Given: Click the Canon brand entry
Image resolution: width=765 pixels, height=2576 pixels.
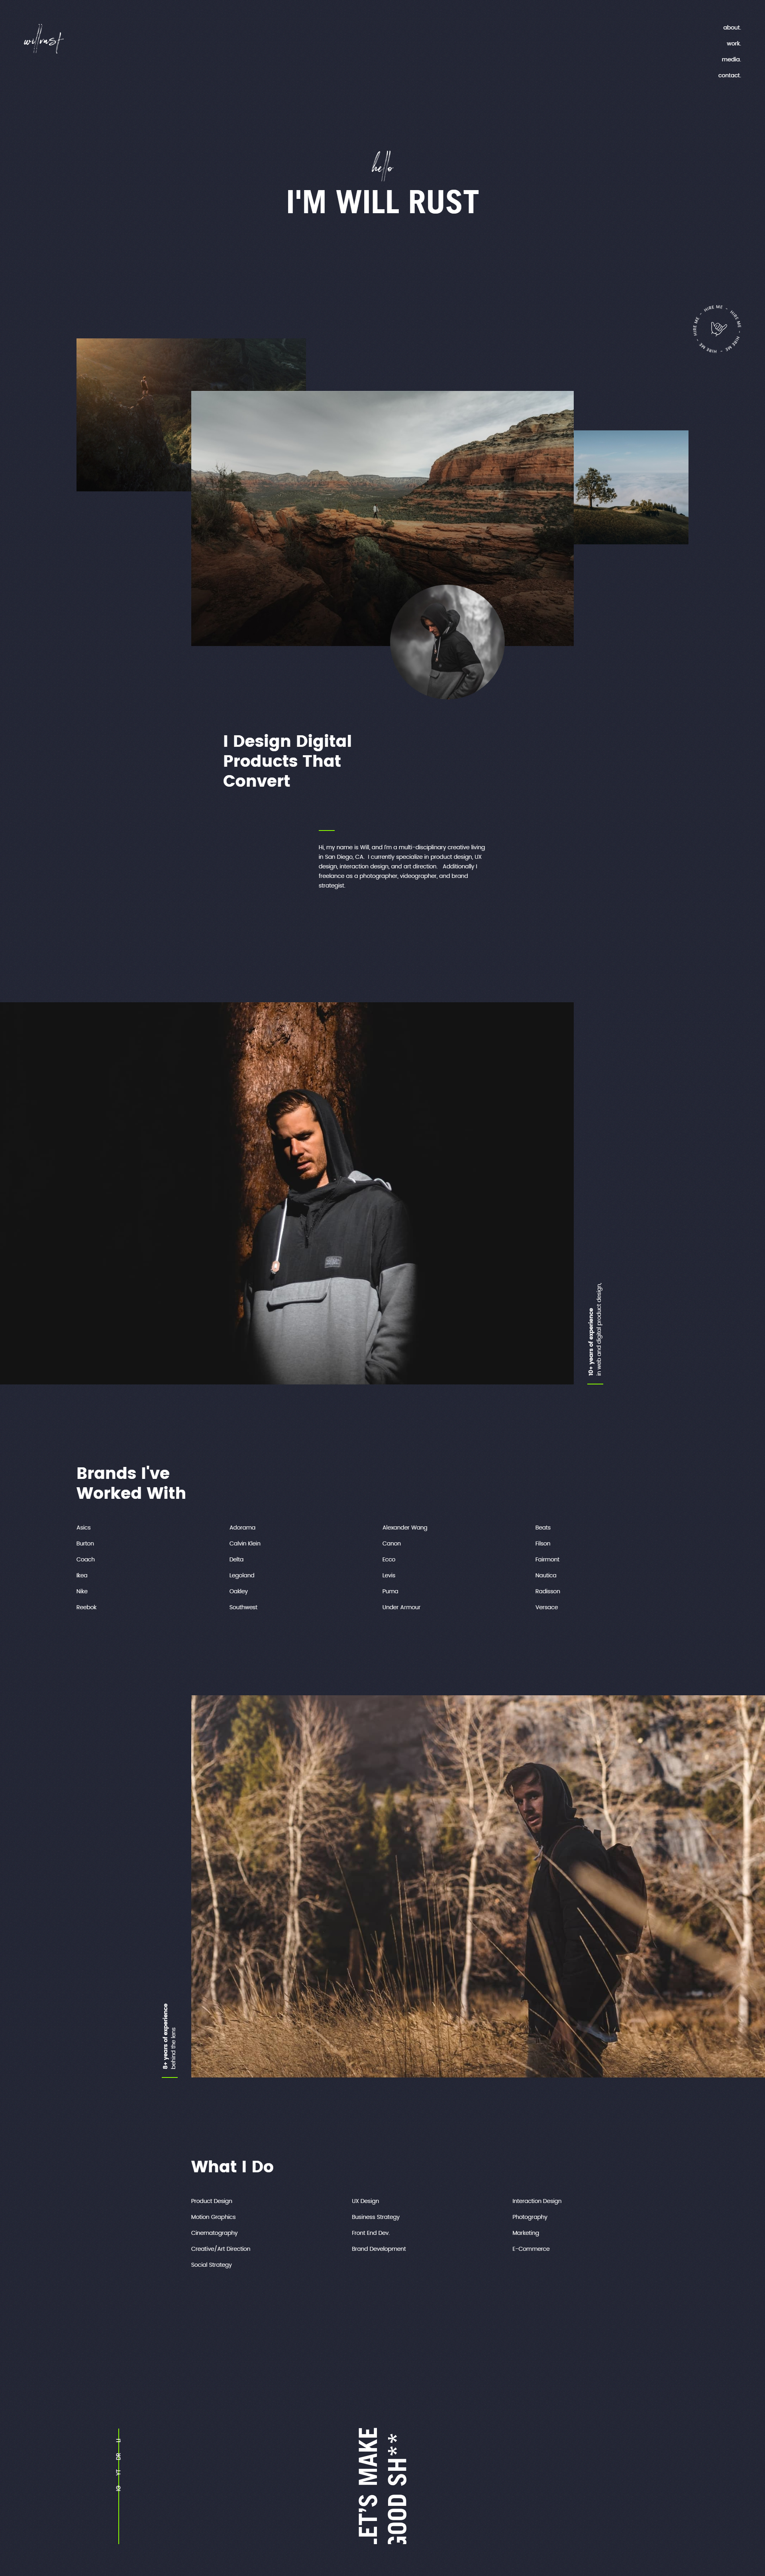Looking at the screenshot, I should click(x=391, y=1544).
